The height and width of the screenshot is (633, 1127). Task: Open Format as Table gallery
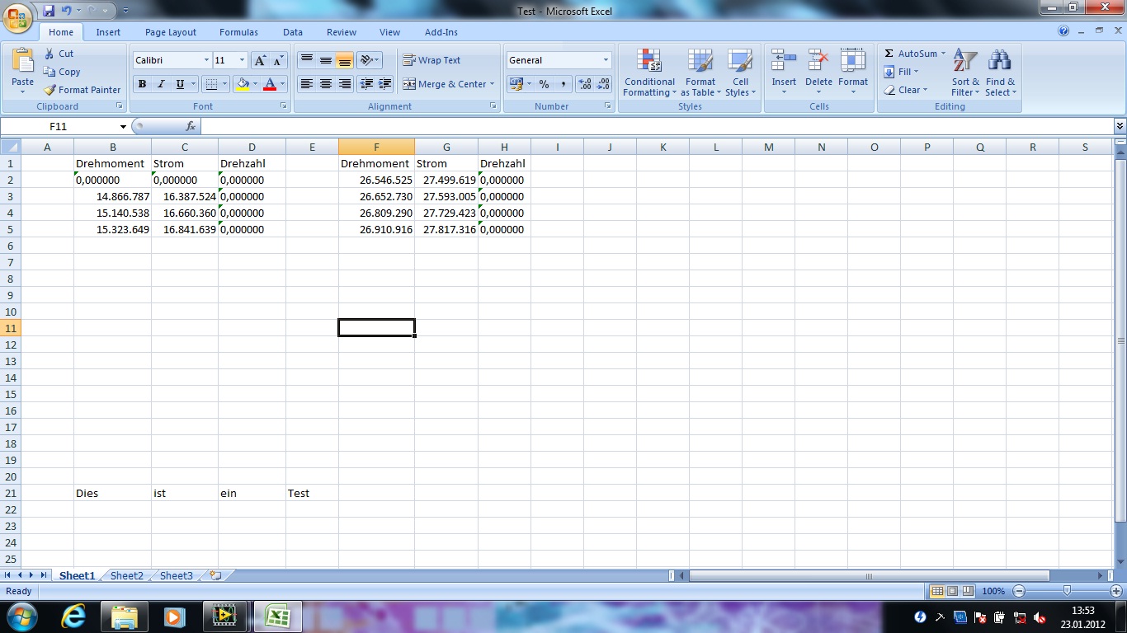700,73
